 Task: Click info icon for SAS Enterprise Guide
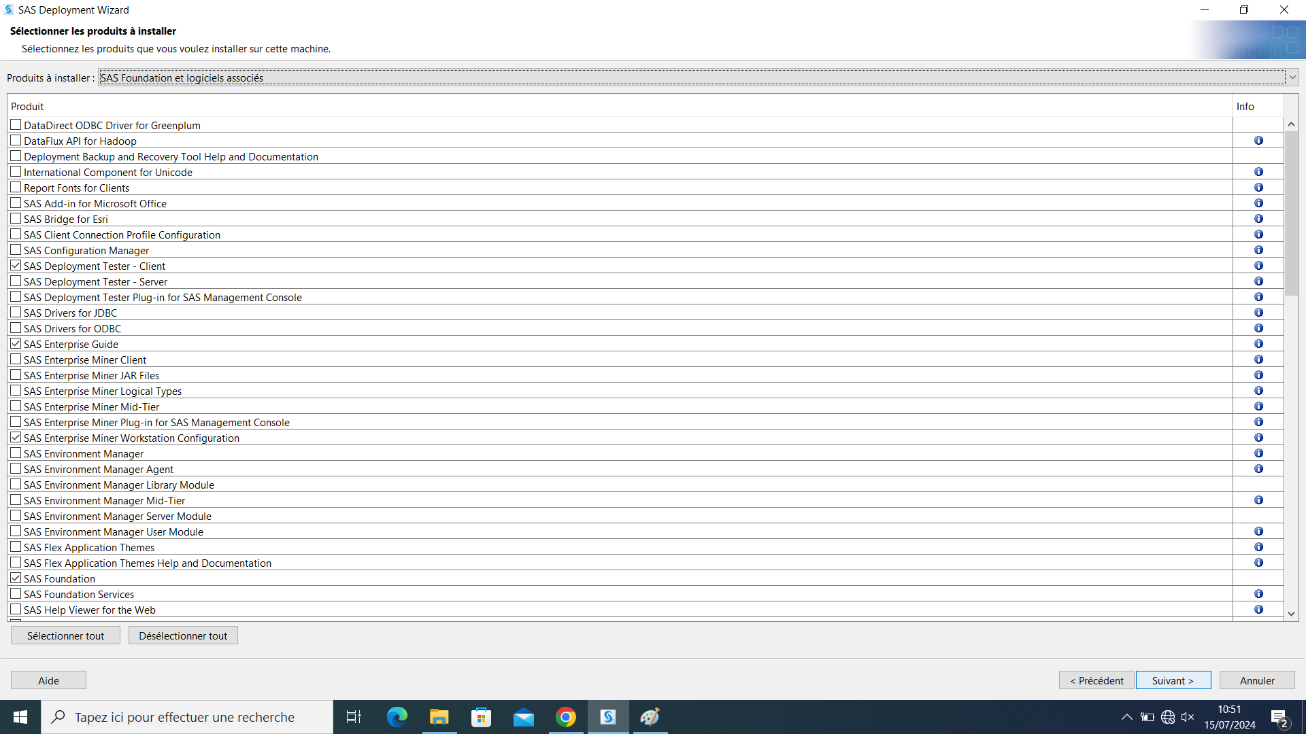click(1258, 344)
